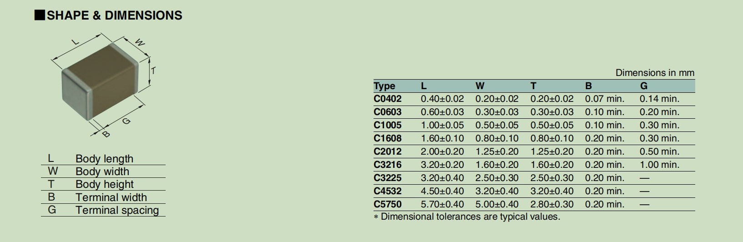This screenshot has height=242, width=743.
Task: Click the Dimensions in mm caption
Action: pyautogui.click(x=655, y=73)
